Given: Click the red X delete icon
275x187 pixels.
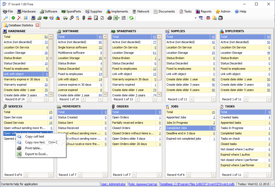Looking at the screenshot, I should pyautogui.click(x=19, y=18).
